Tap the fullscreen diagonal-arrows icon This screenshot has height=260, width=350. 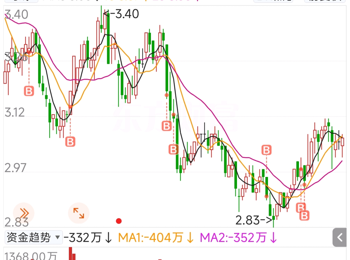(79, 213)
